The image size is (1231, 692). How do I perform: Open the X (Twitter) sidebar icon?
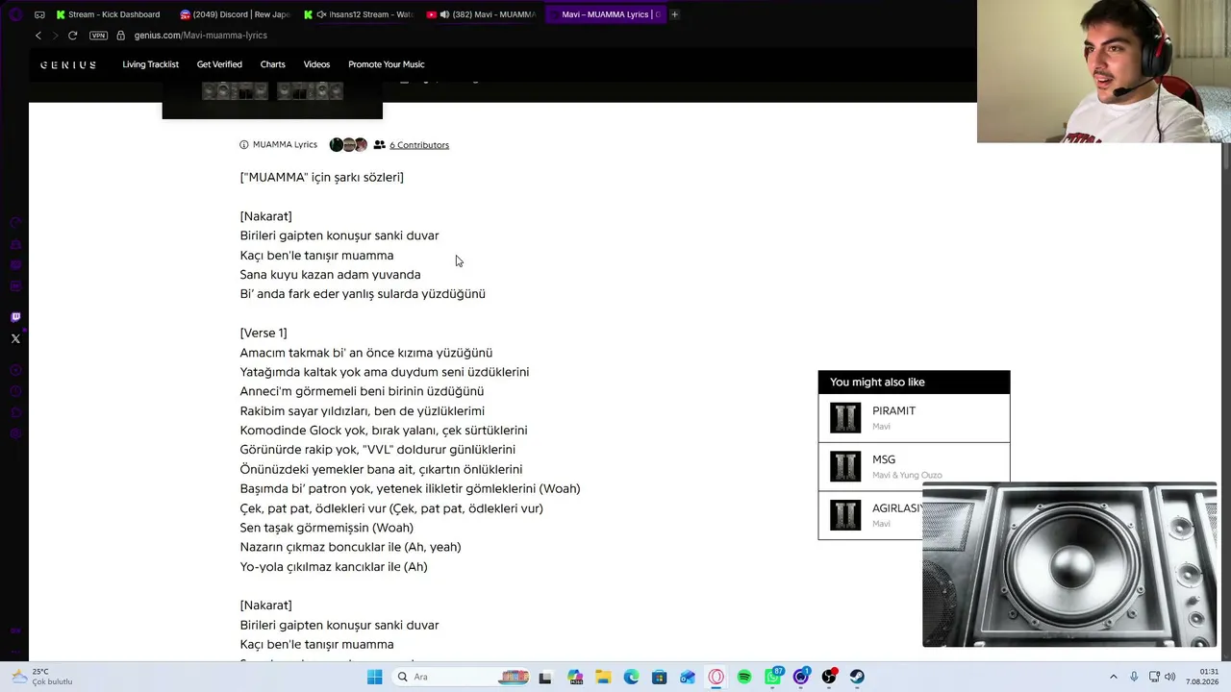pyautogui.click(x=15, y=338)
